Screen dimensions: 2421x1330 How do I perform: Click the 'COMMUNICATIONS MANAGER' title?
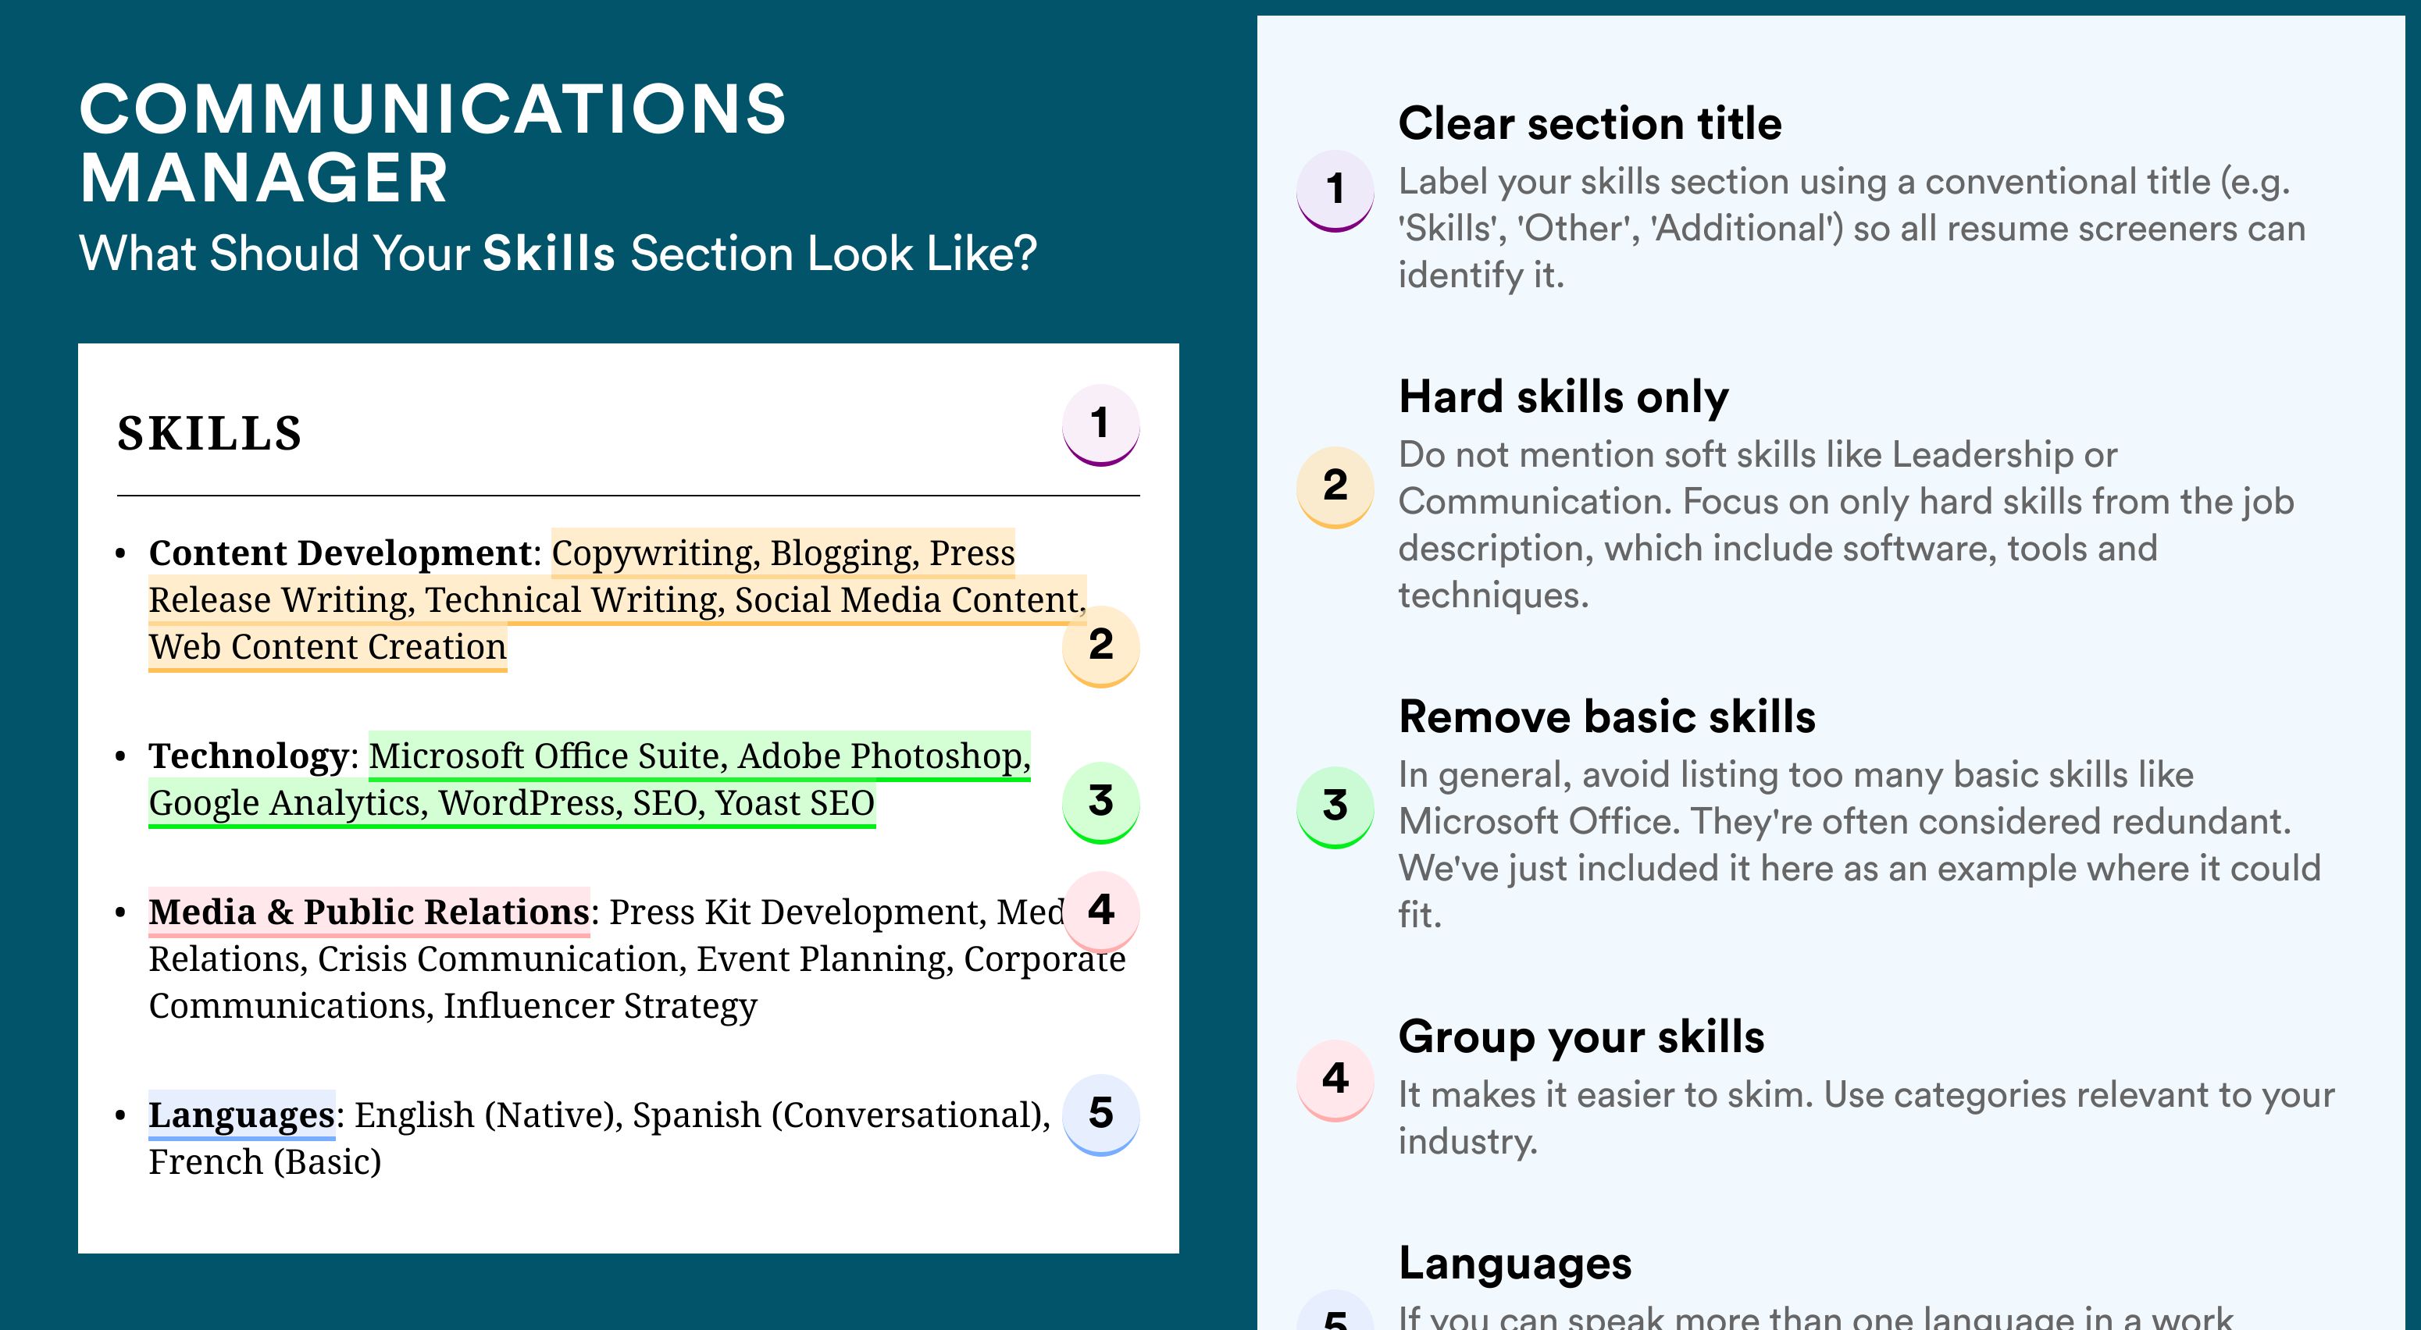pos(433,143)
